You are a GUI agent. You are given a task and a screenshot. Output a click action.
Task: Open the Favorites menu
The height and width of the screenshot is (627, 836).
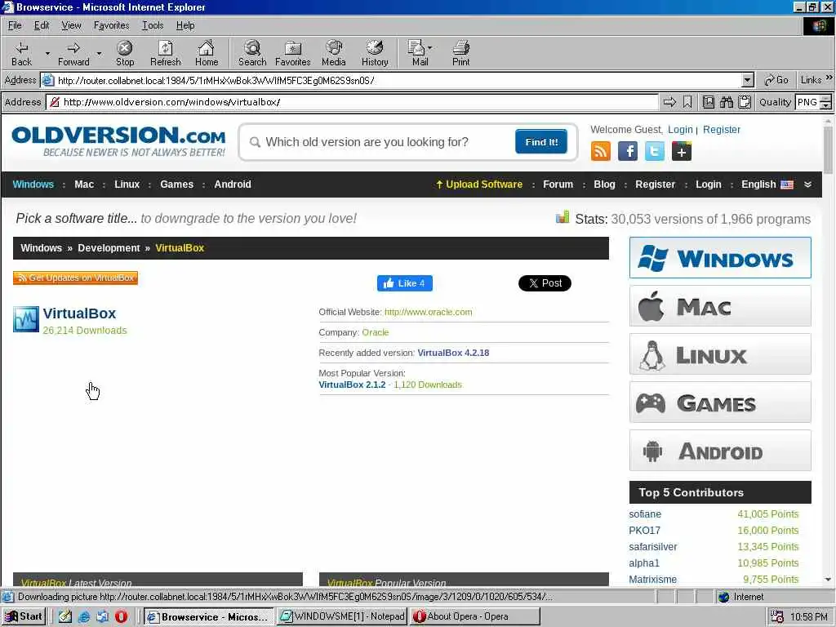click(111, 25)
